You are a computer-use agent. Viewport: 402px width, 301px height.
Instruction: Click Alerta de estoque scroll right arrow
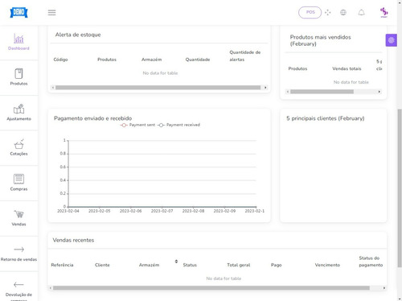(x=265, y=88)
